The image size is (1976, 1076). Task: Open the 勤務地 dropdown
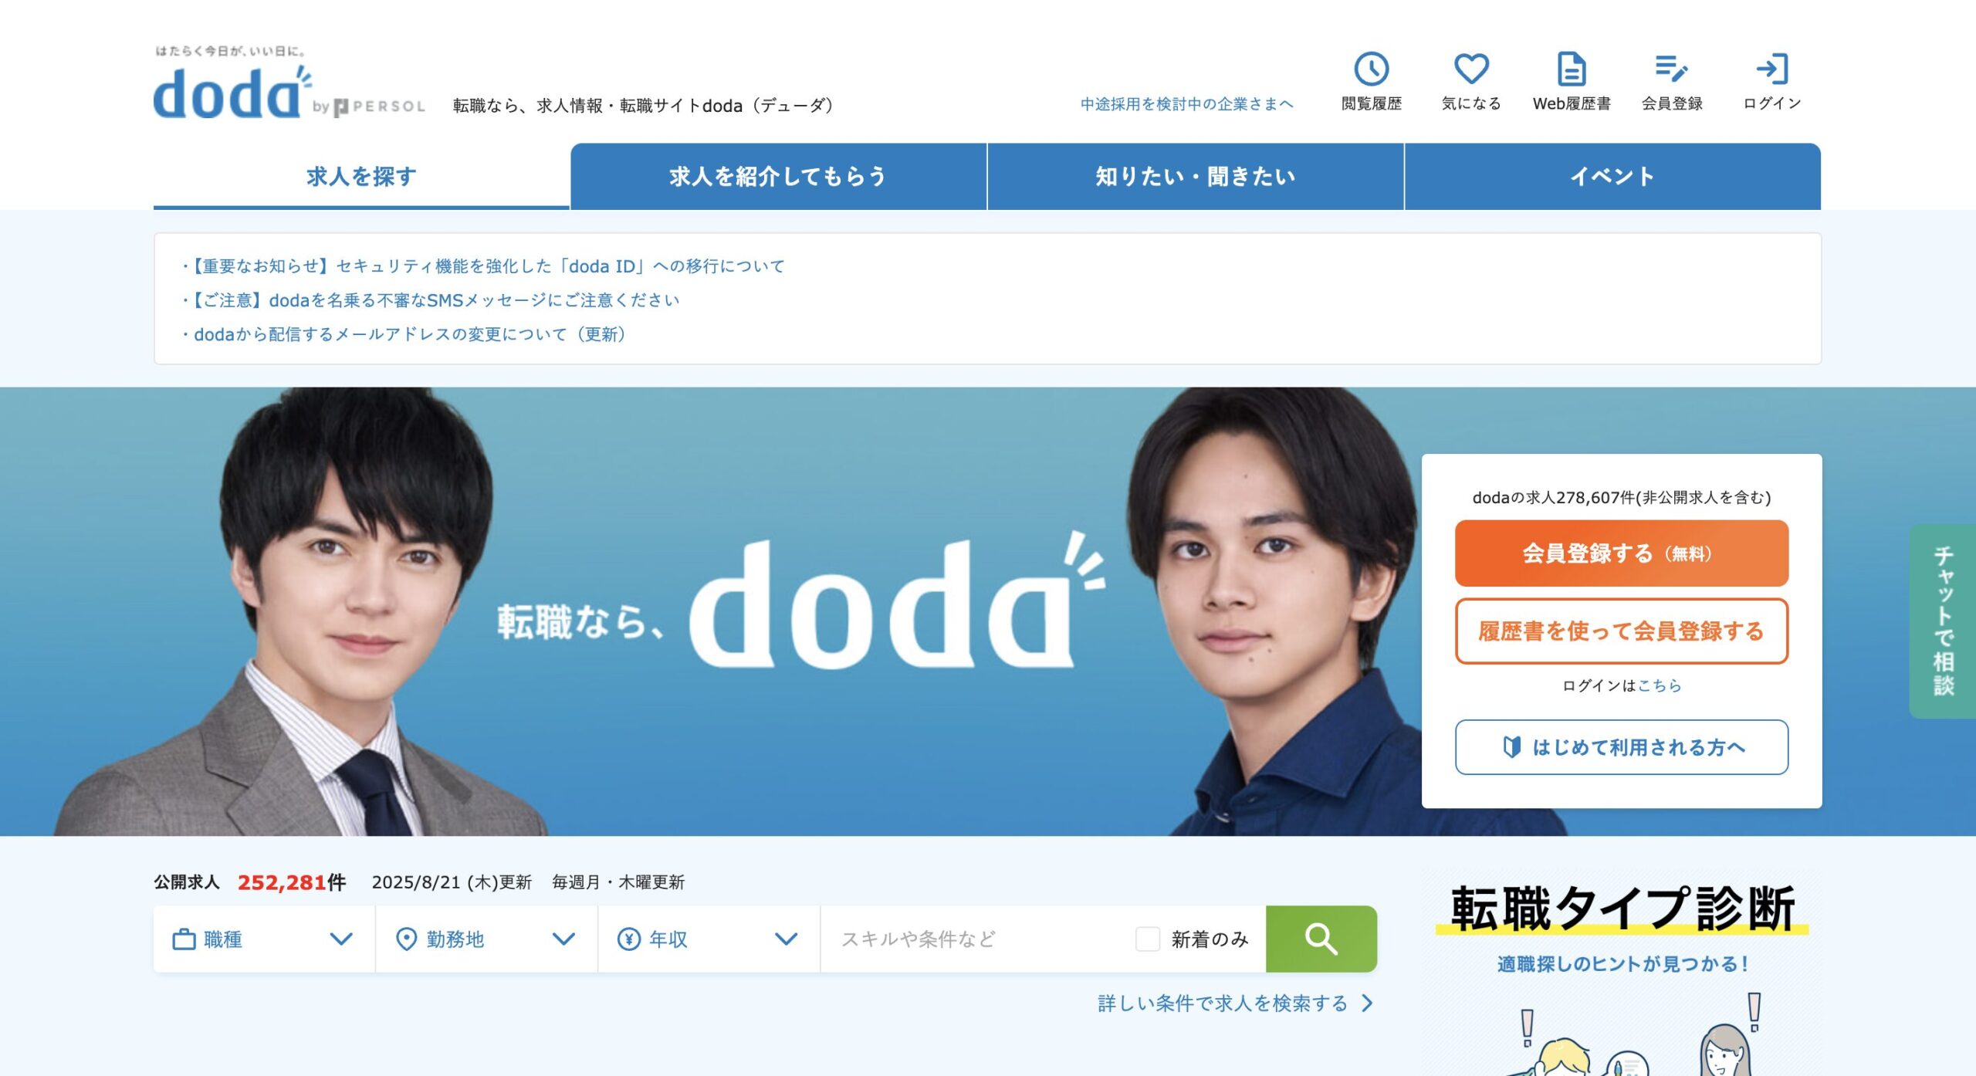click(x=486, y=939)
